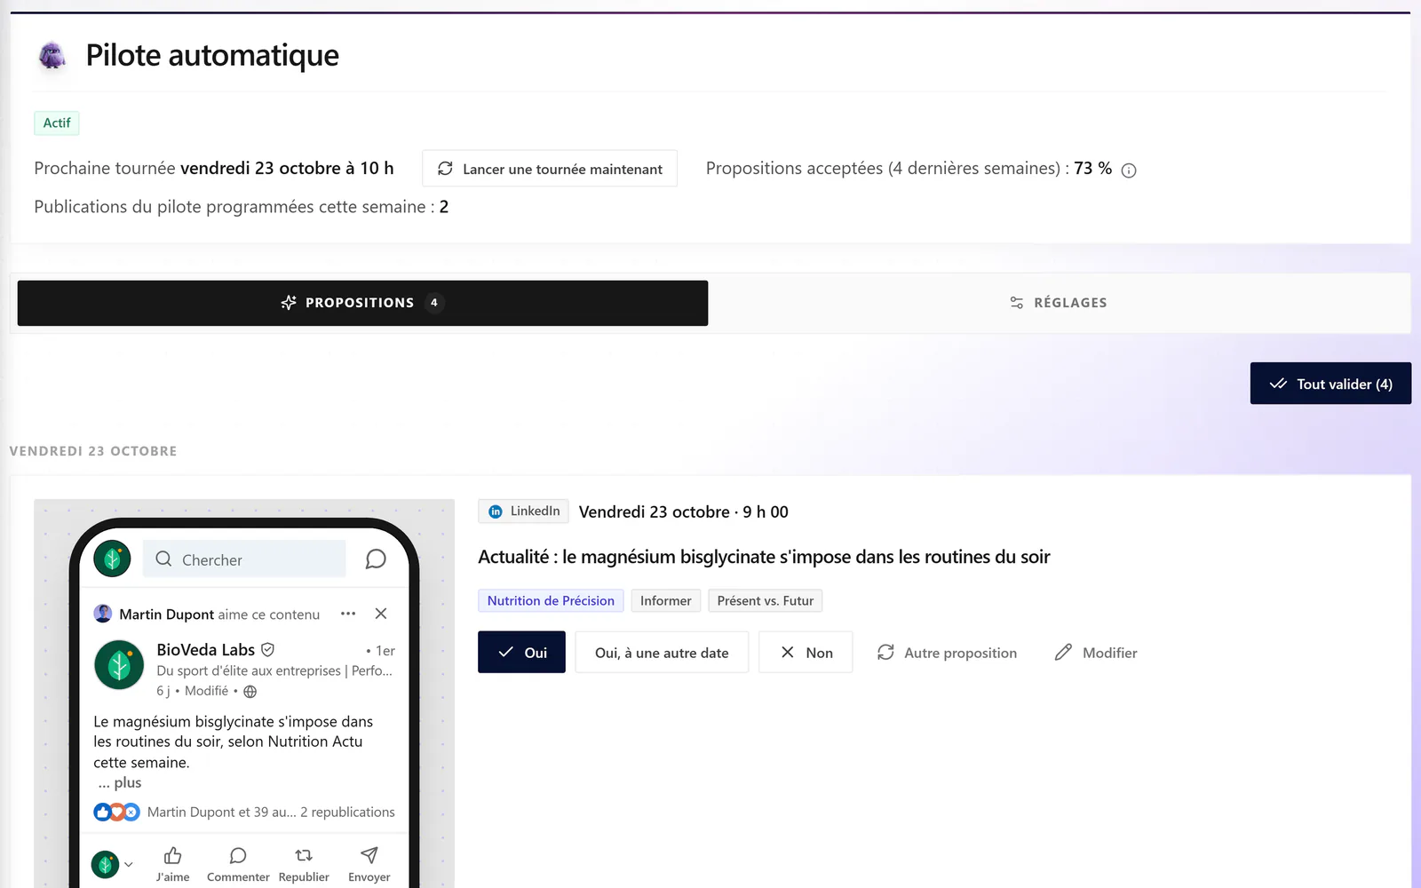The image size is (1421, 888).
Task: Click the post title about magnésium bisglycinate
Action: pyautogui.click(x=764, y=558)
